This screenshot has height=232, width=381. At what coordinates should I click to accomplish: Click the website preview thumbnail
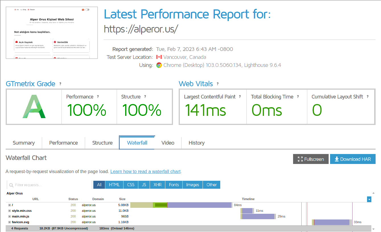click(51, 32)
